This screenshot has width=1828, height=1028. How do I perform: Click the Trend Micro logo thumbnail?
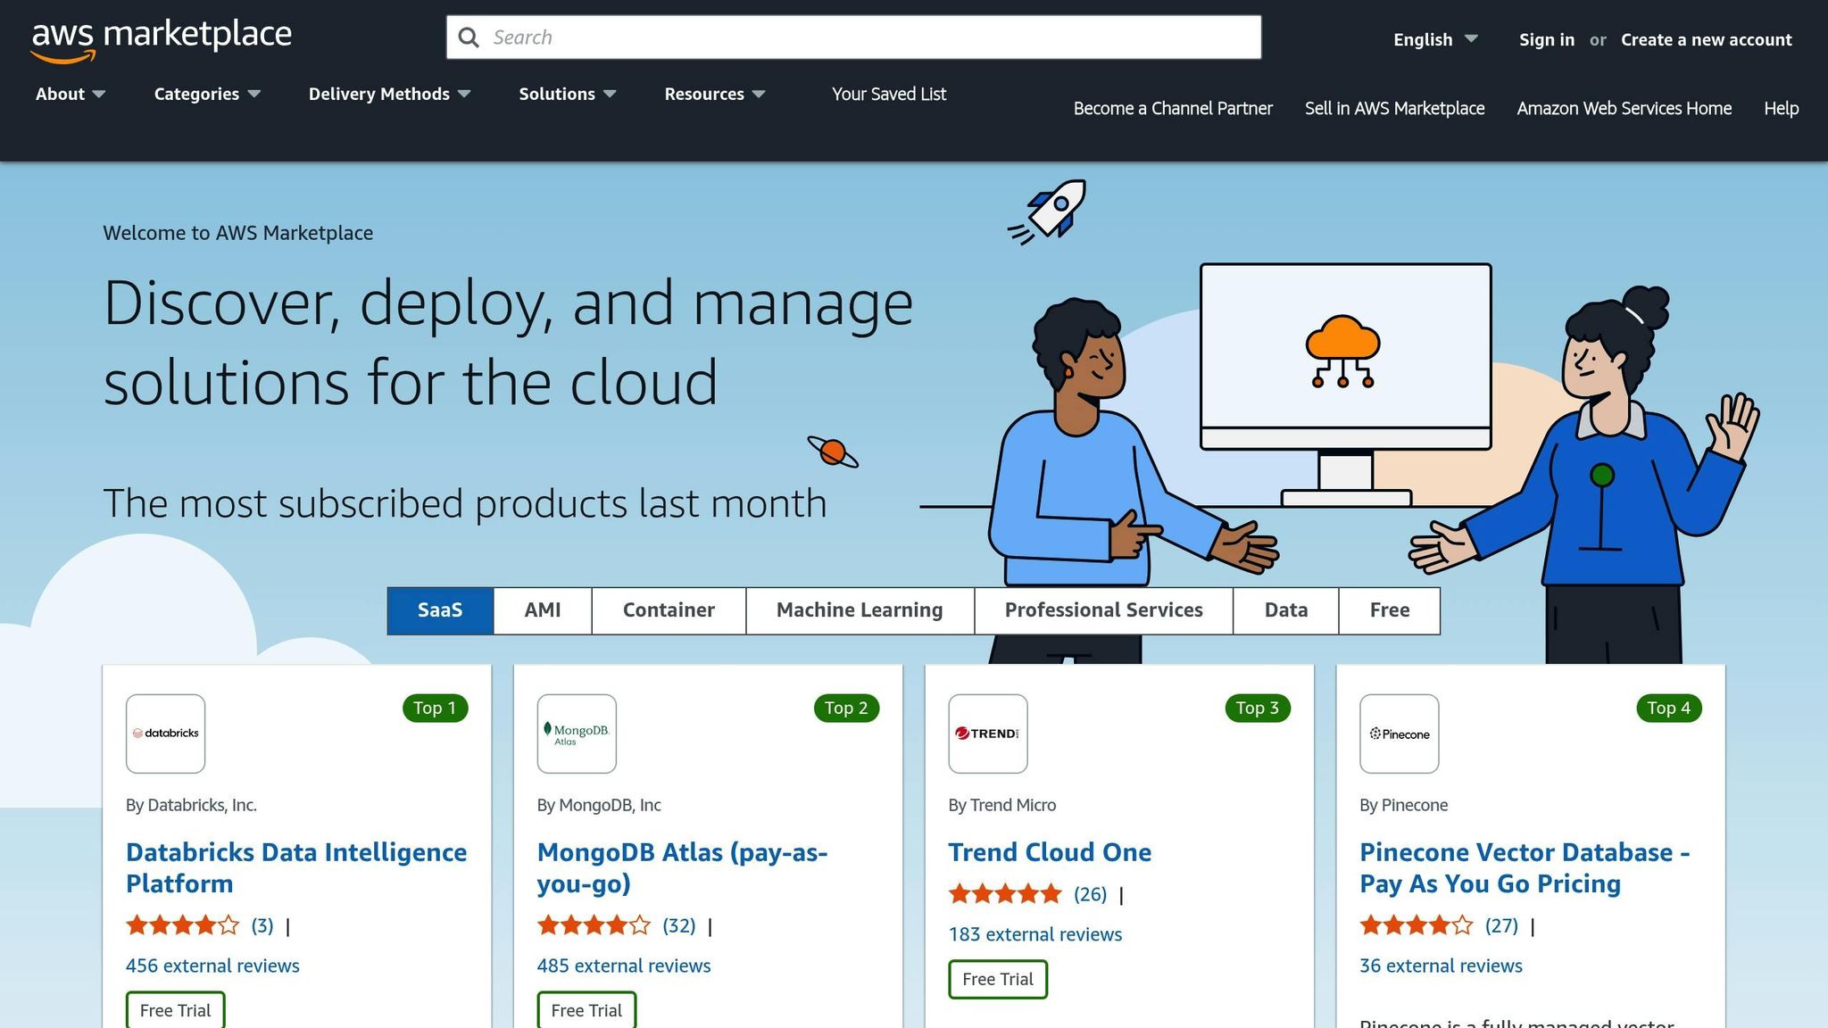click(x=988, y=734)
